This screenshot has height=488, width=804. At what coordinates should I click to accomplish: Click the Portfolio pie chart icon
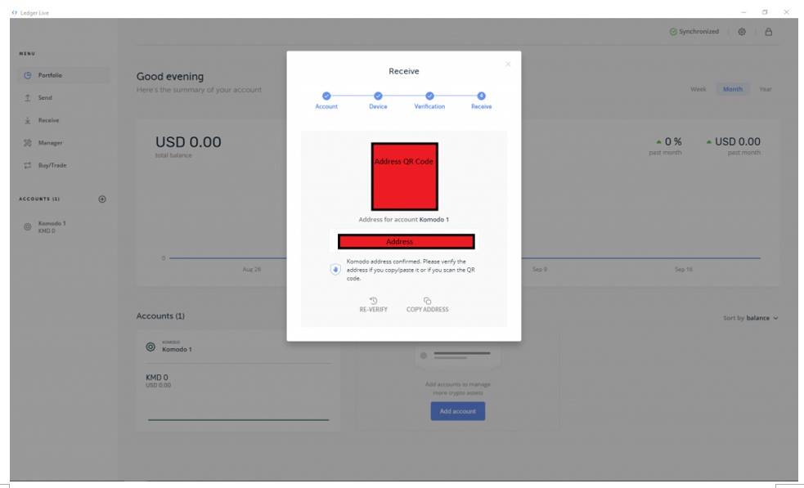click(28, 75)
